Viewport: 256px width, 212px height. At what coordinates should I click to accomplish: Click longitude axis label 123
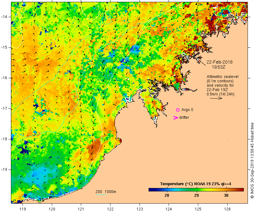click(140, 209)
